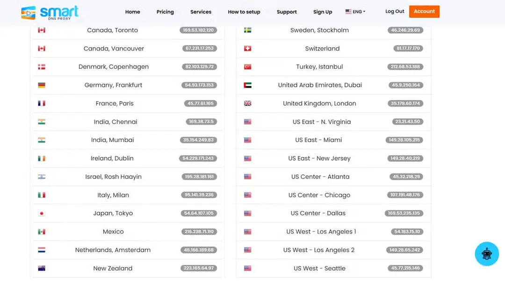Click the Japan flag icon
The height and width of the screenshot is (284, 505).
click(42, 213)
